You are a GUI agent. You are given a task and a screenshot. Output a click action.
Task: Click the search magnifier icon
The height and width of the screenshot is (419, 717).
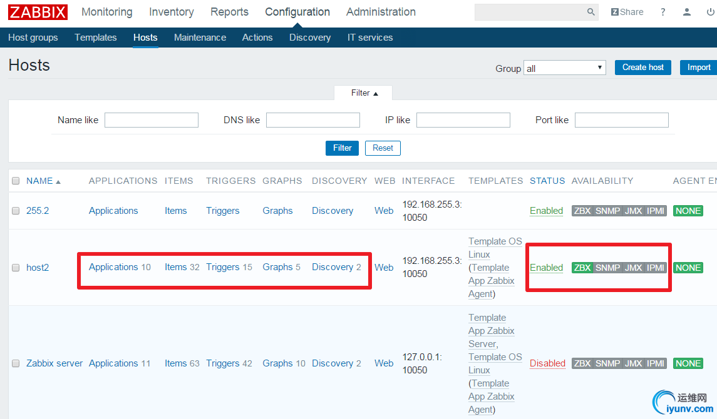click(591, 12)
